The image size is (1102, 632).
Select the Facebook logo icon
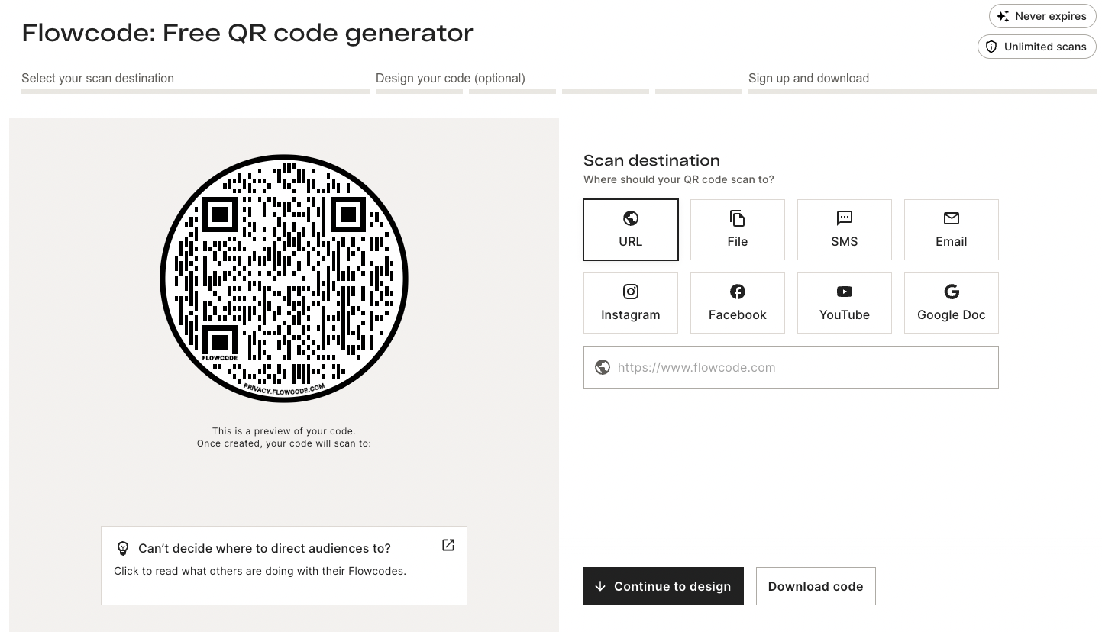click(738, 292)
